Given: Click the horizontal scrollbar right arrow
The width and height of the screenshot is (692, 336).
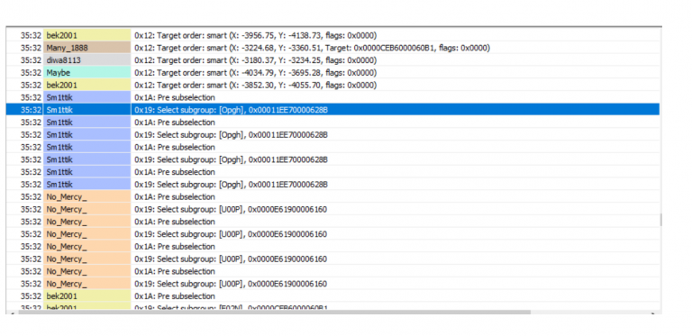Looking at the screenshot, I should 653,313.
